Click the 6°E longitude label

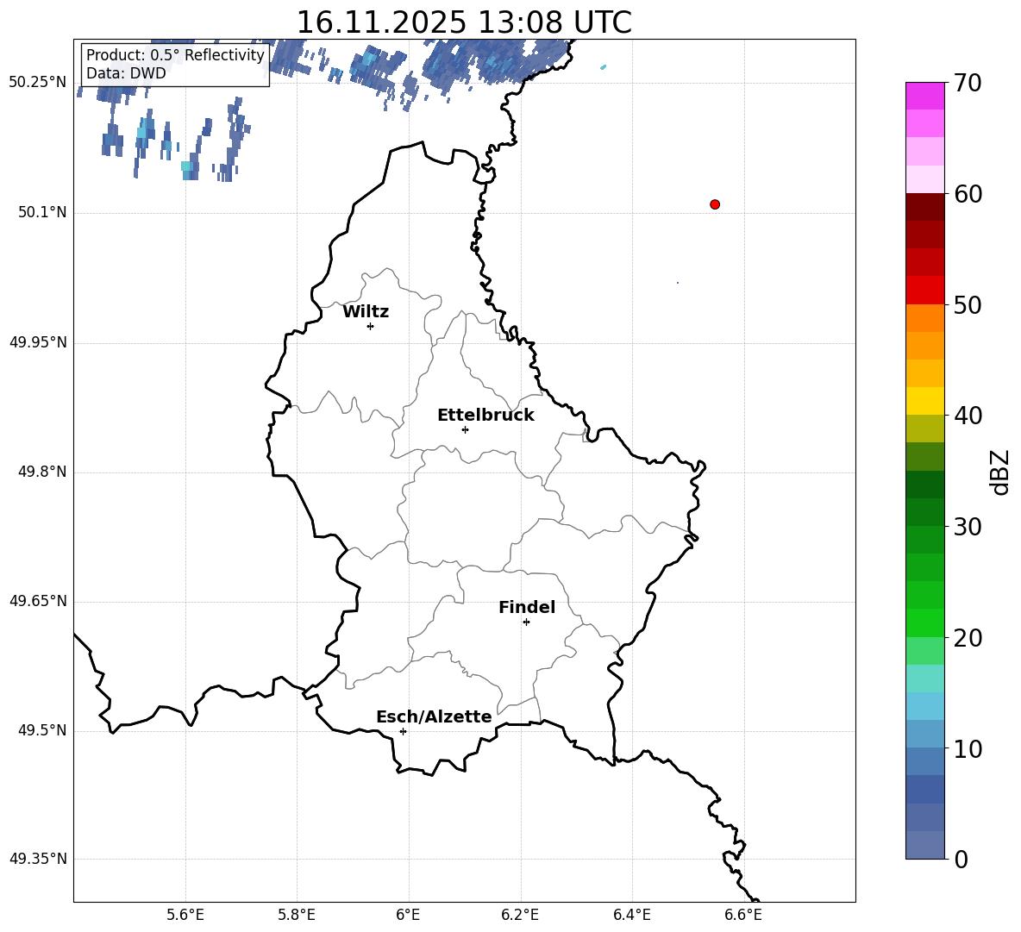coord(408,915)
